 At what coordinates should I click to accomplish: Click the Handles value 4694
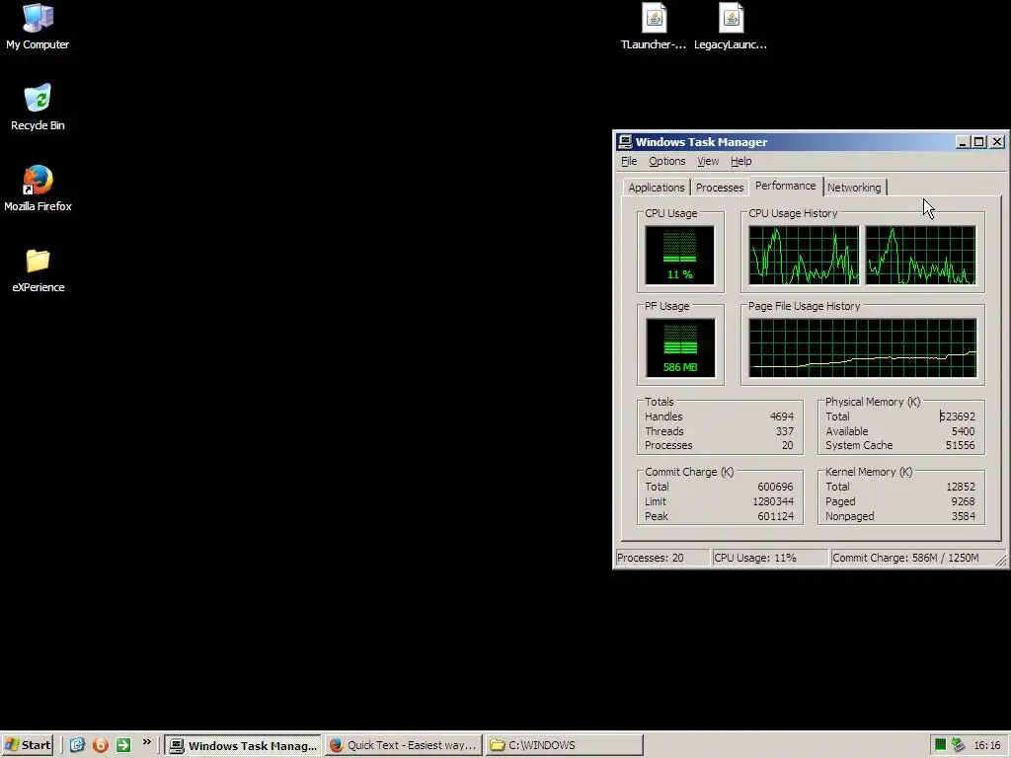(782, 417)
